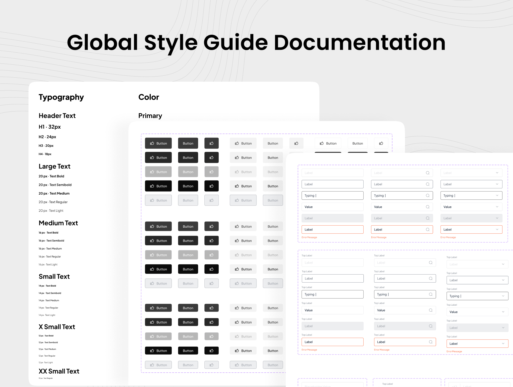Expand the unlabeled Value dropdown chevron
Viewport: 513px width, 387px height.
pyautogui.click(x=497, y=207)
